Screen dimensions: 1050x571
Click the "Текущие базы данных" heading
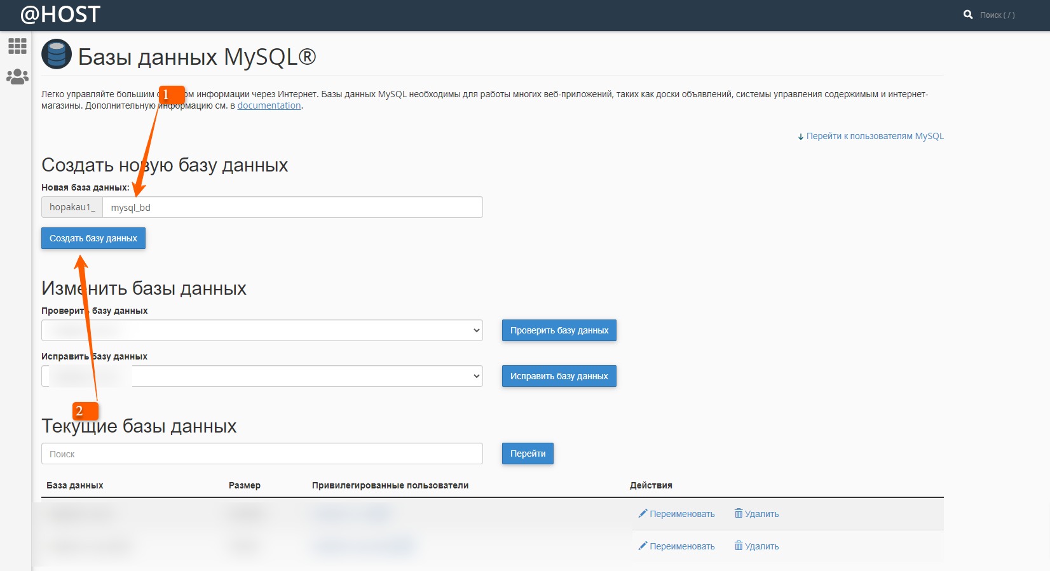139,426
